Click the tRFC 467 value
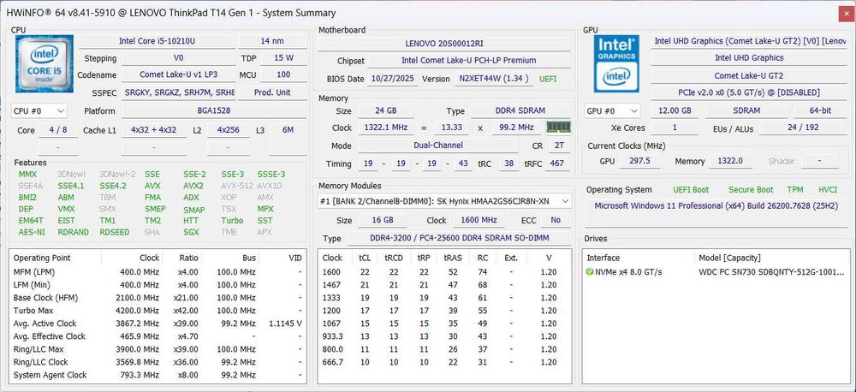 point(557,163)
